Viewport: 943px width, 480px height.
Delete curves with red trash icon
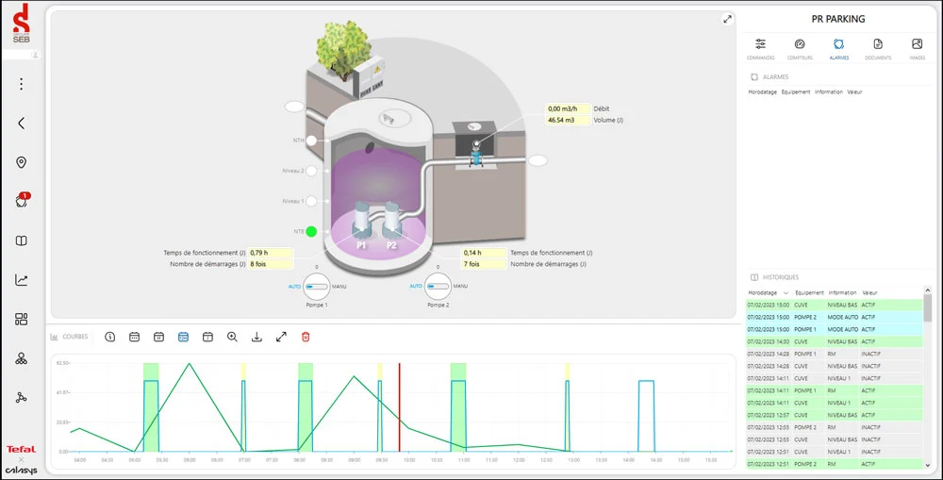306,337
